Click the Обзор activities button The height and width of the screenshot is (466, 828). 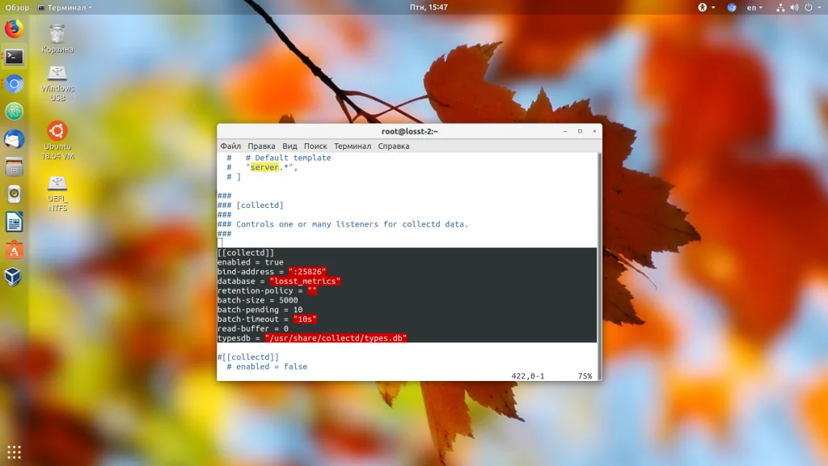(x=17, y=7)
